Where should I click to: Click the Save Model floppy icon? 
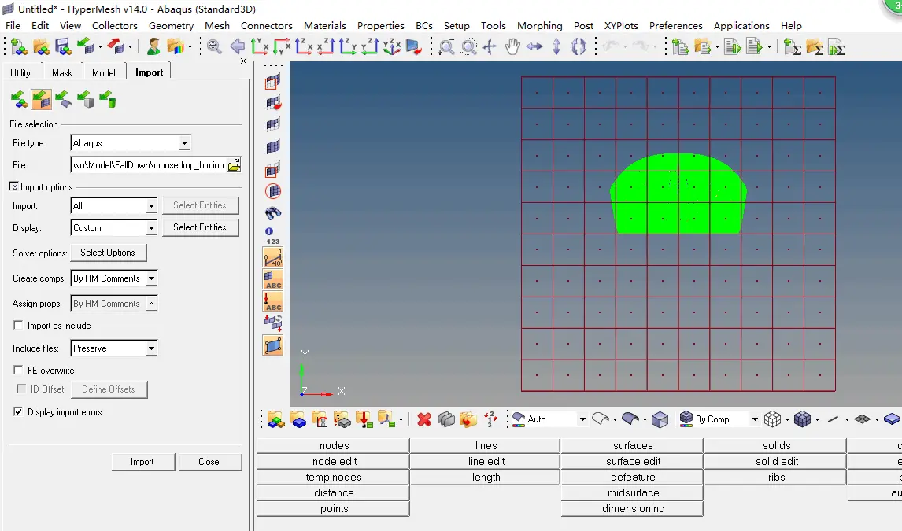click(x=63, y=46)
